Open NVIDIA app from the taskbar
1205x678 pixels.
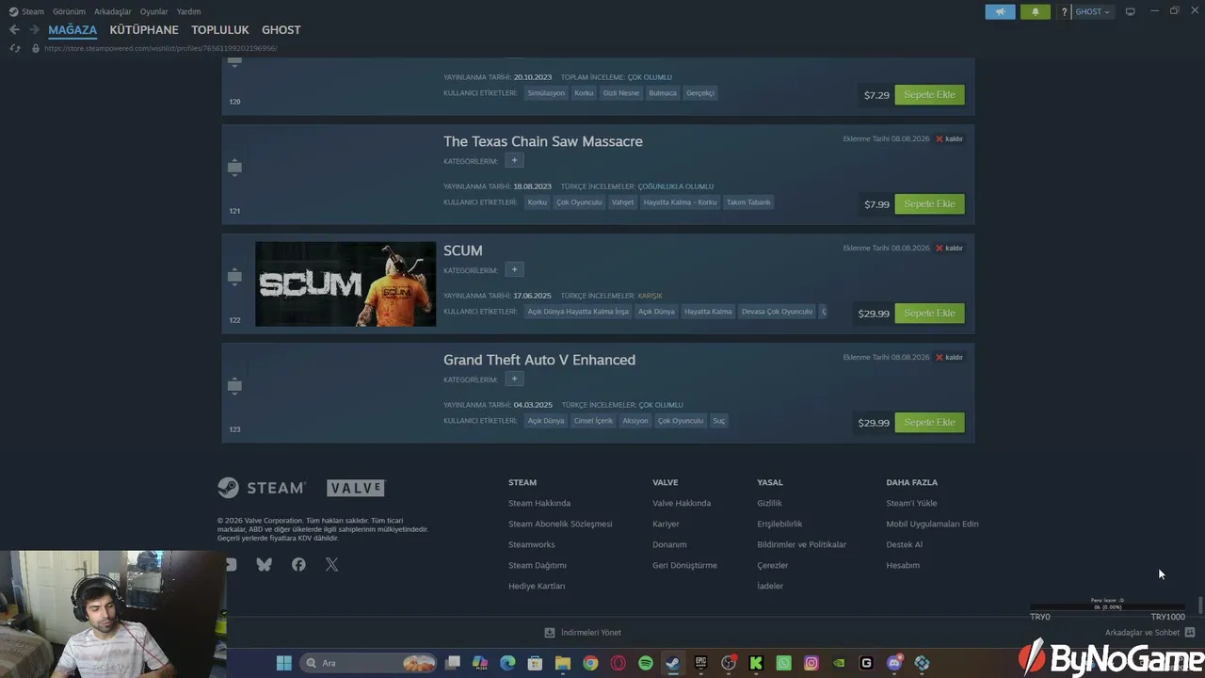point(839,663)
